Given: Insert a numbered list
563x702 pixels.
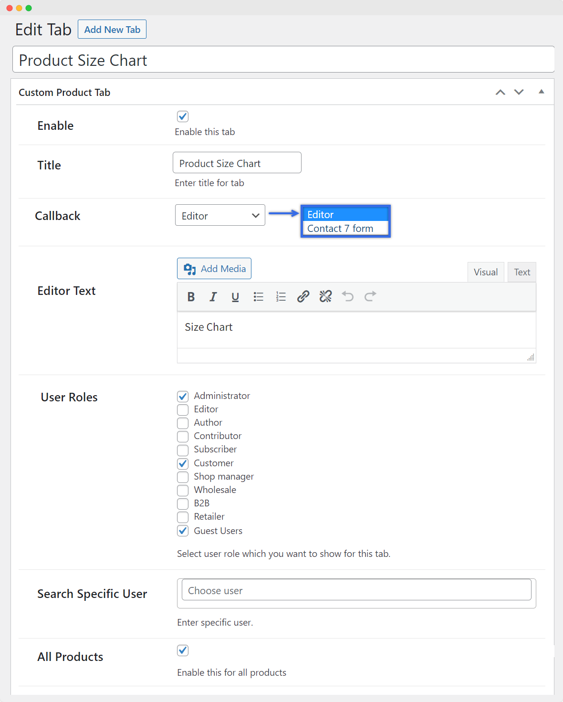Looking at the screenshot, I should coord(281,297).
